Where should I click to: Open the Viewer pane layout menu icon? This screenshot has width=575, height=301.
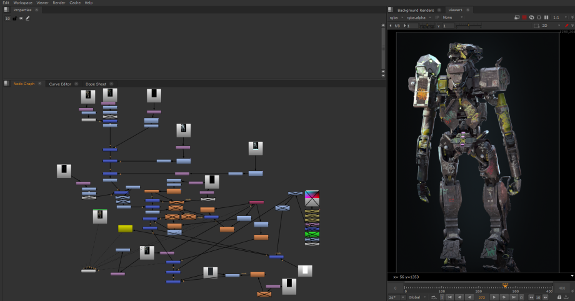[391, 10]
